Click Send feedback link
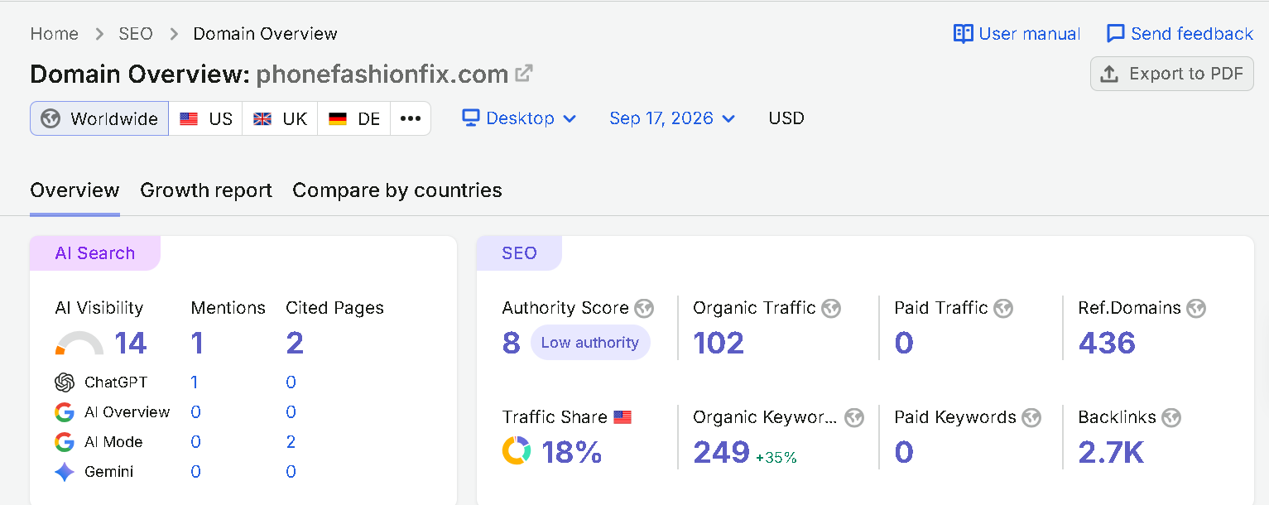The height and width of the screenshot is (505, 1269). (1180, 34)
